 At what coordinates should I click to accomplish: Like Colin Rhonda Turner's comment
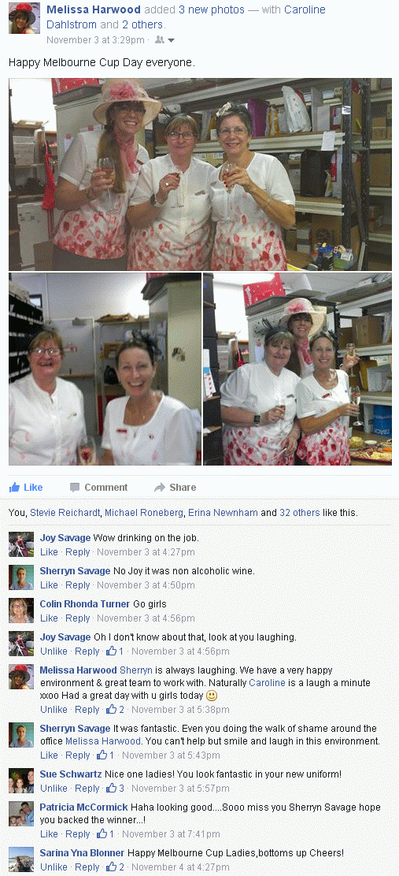(x=49, y=618)
